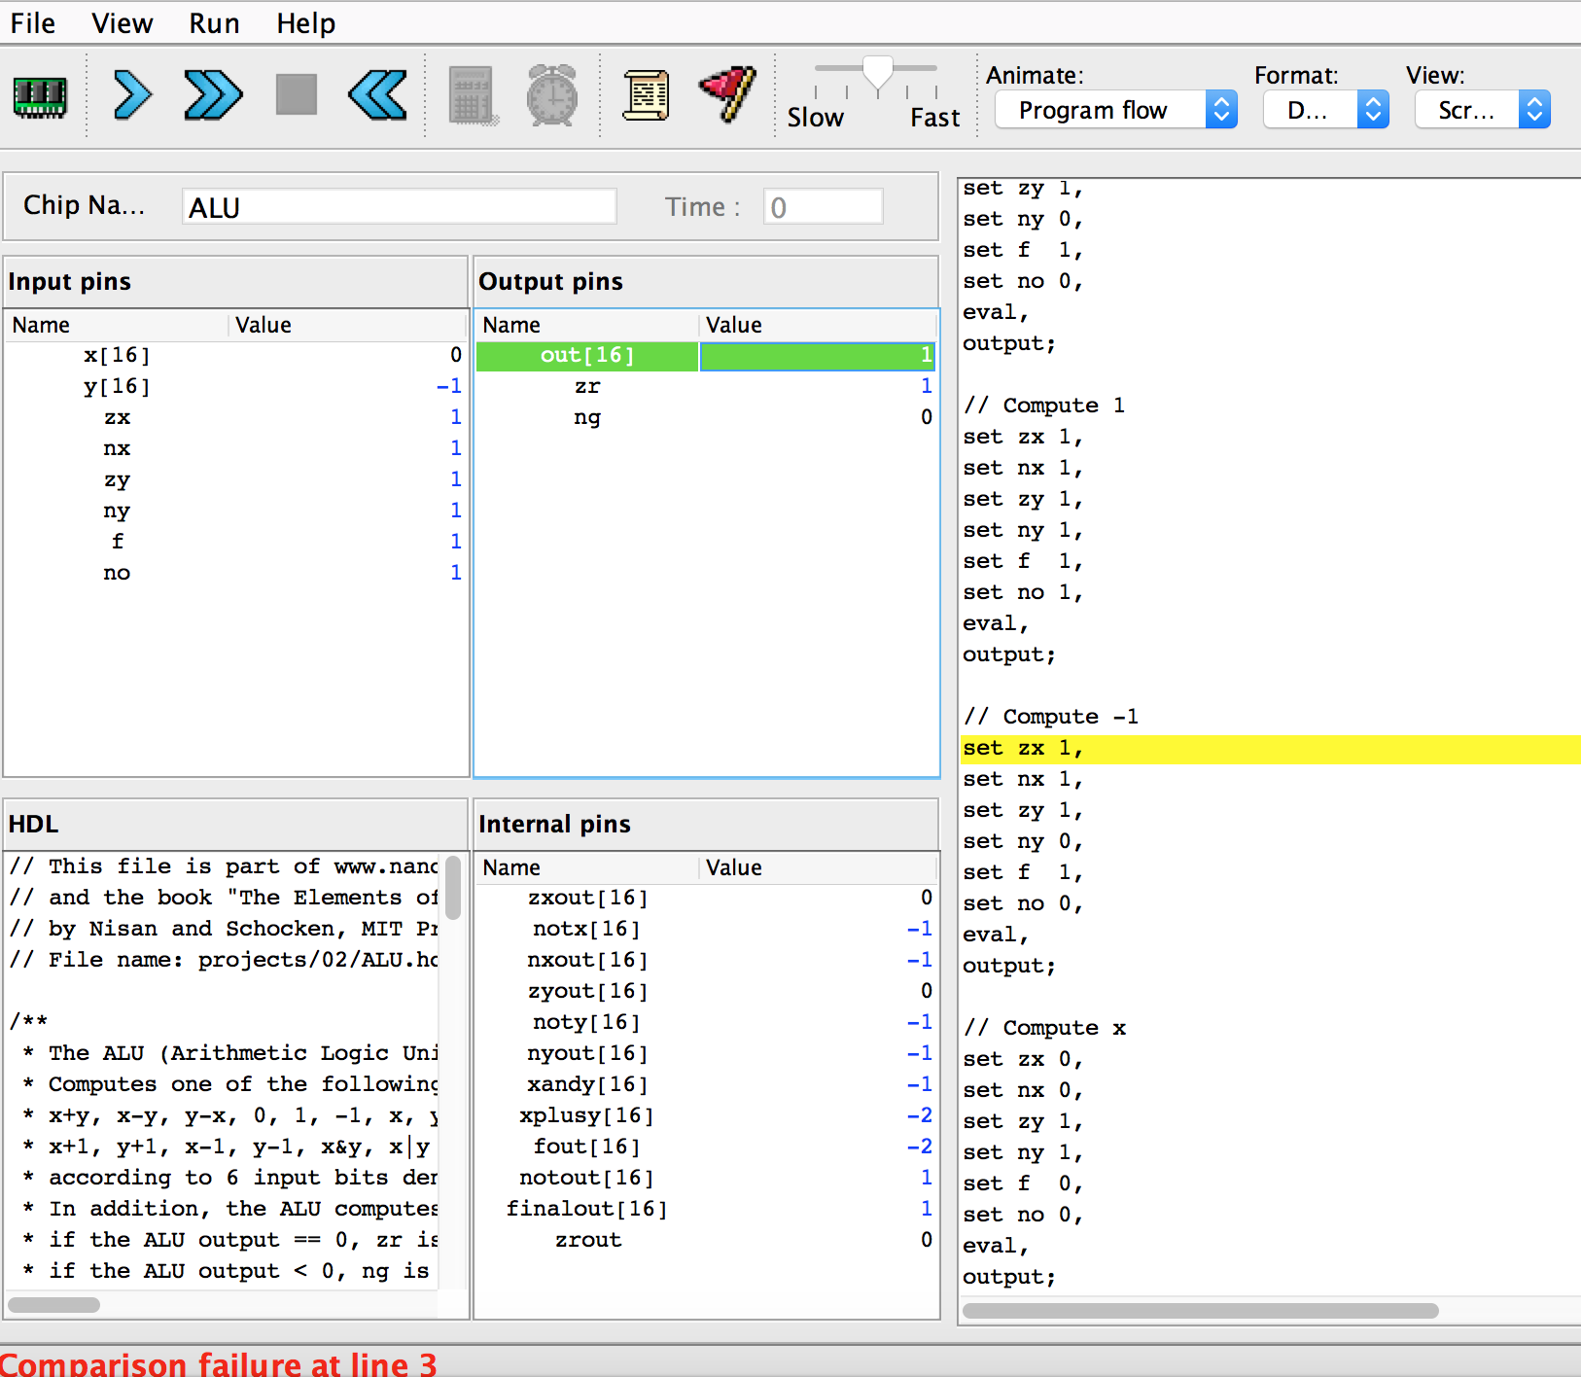Screen dimensions: 1581x1377
Task: Click the Tick Tock clock icon
Action: tap(551, 96)
